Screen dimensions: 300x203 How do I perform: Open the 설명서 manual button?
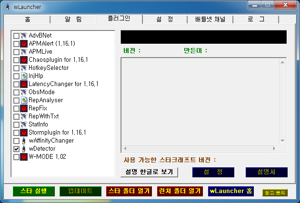click(267, 172)
